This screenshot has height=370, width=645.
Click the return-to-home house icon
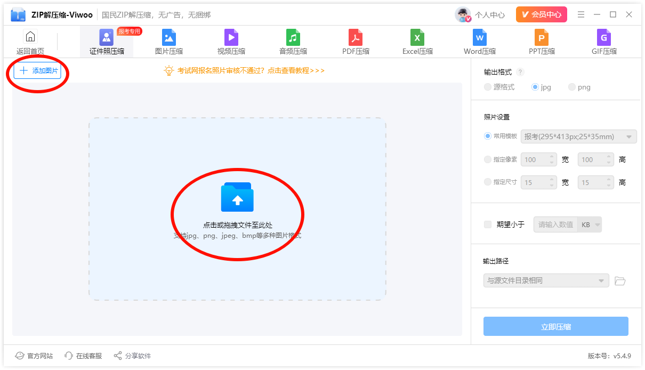[x=30, y=37]
